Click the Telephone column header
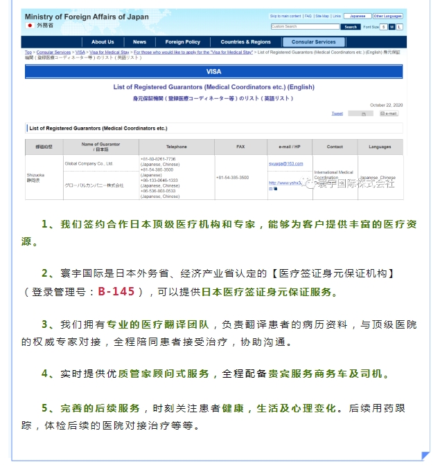The image size is (440, 469). [177, 147]
